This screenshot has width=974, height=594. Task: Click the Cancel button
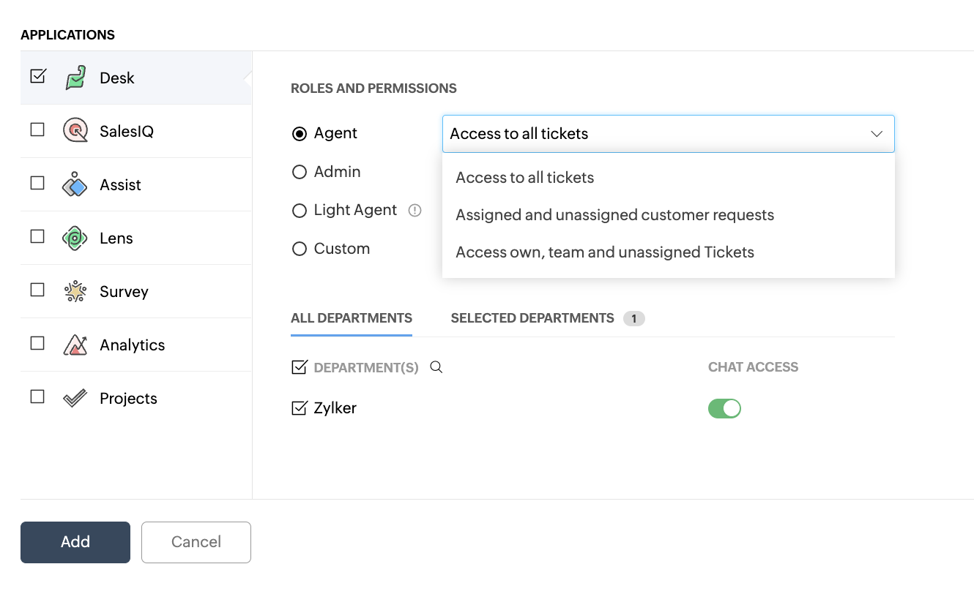click(x=196, y=542)
